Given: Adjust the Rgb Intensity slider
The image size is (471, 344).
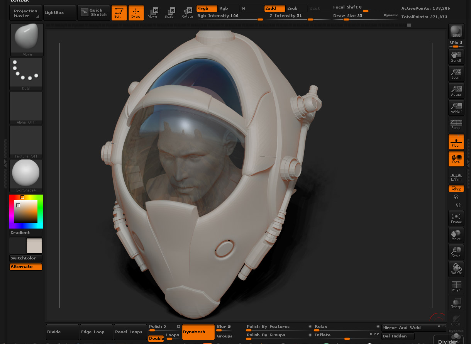Looking at the screenshot, I should coord(230,16).
